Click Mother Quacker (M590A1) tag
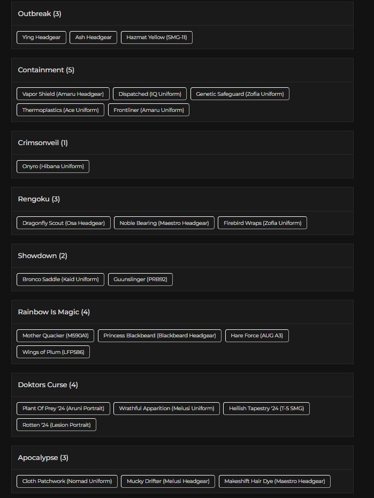Viewport: 374px width, 498px height. tap(56, 336)
